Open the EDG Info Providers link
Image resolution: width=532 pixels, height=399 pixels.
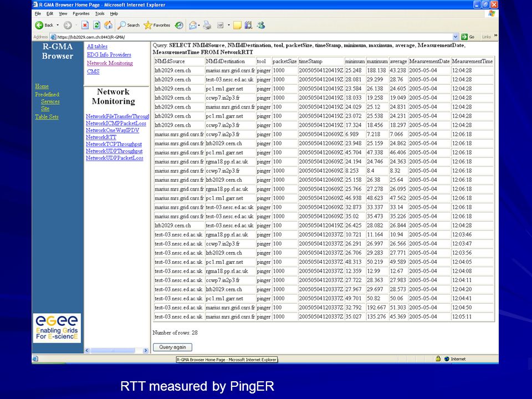click(109, 55)
